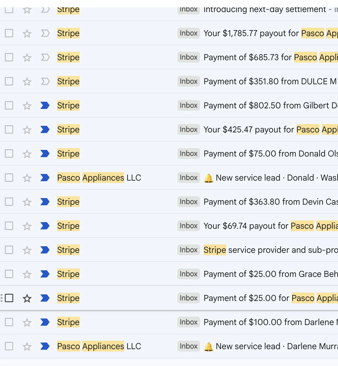338x366 pixels.
Task: Click importance marker on $69.74 payout email
Action: (x=45, y=226)
